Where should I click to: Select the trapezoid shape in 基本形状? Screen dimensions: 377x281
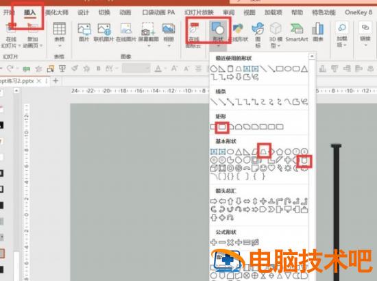click(x=264, y=151)
